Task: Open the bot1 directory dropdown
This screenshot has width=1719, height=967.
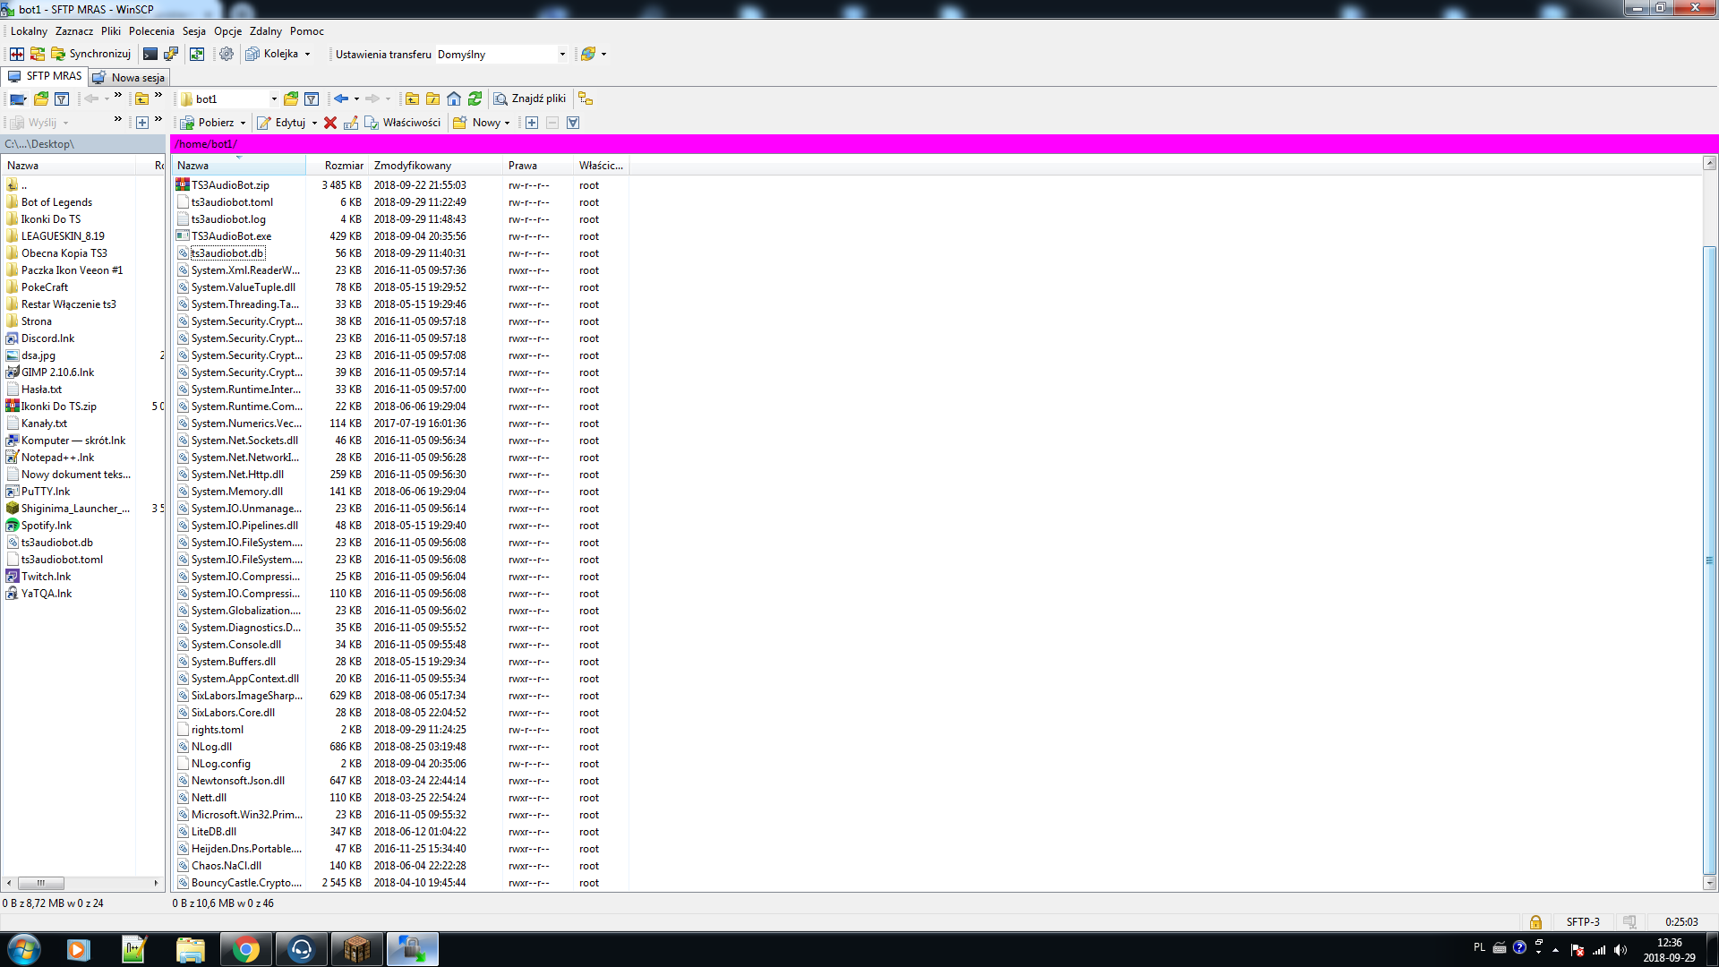Action: (274, 98)
